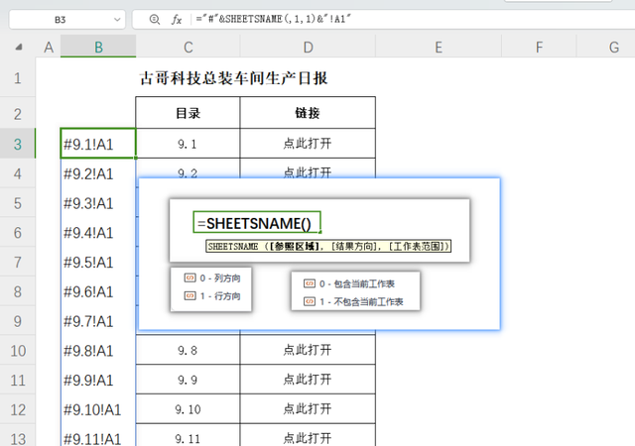
Task: Select row 12 header
Action: (18, 410)
